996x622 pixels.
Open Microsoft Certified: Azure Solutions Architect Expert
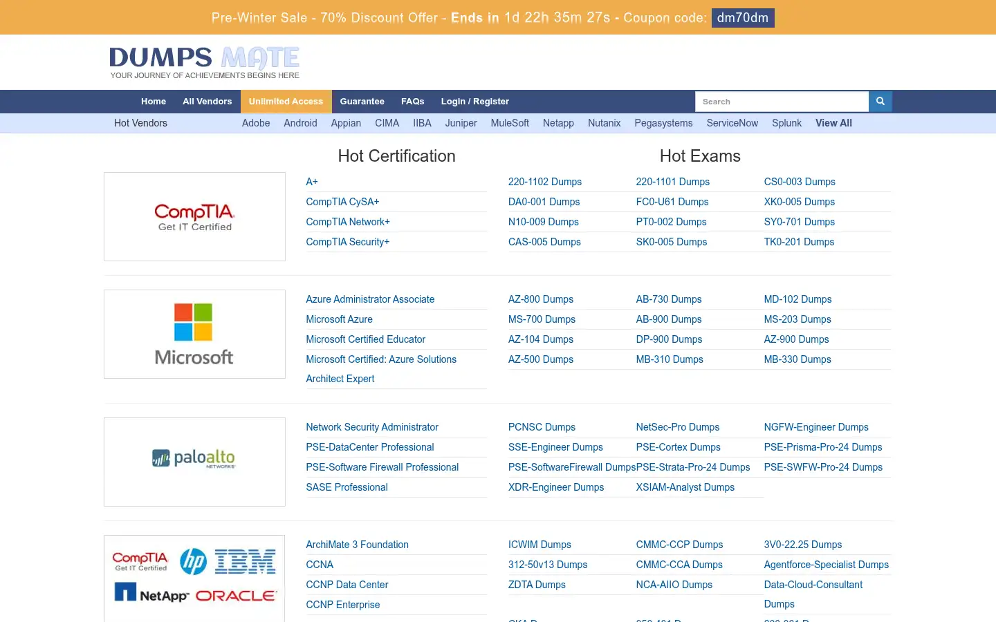[x=381, y=369]
